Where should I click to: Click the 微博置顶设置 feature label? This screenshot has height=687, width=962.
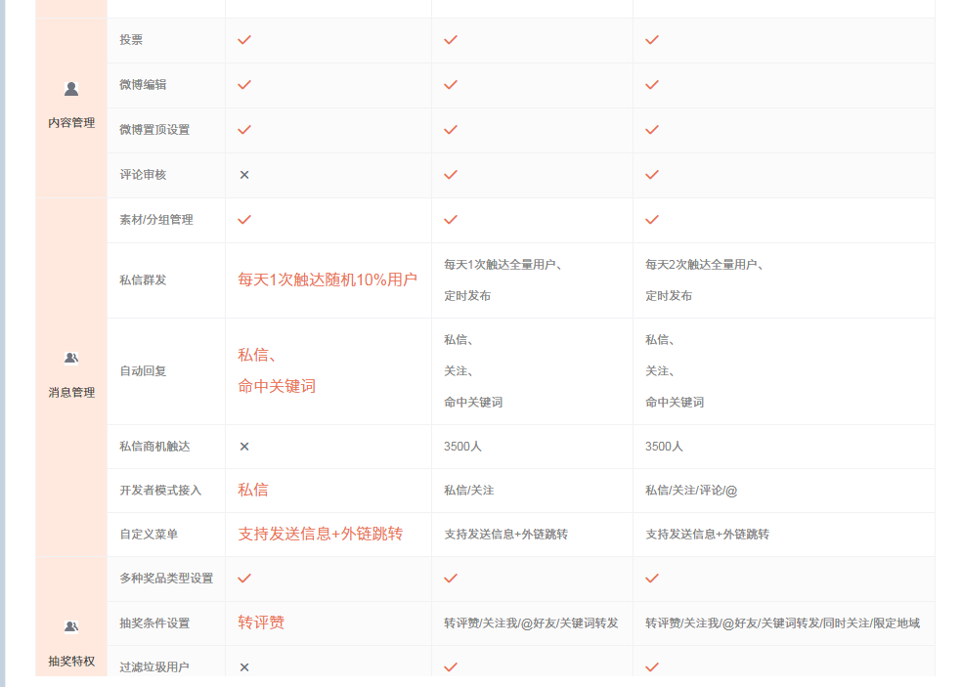pos(154,129)
